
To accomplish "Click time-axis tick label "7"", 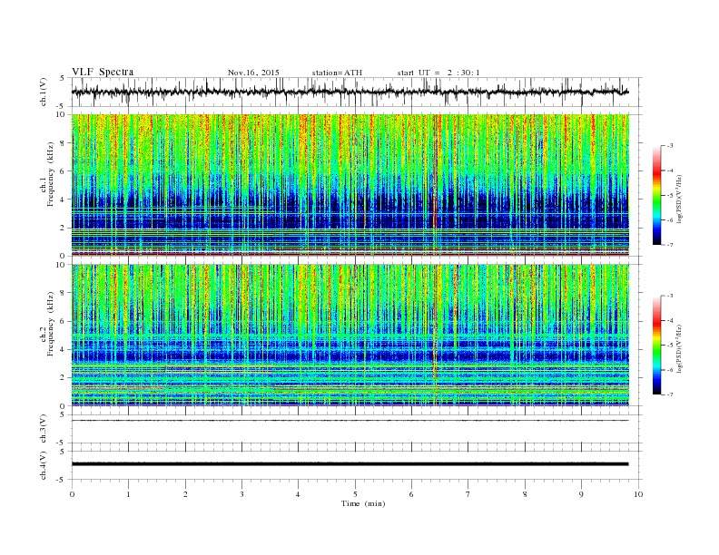I will (468, 494).
